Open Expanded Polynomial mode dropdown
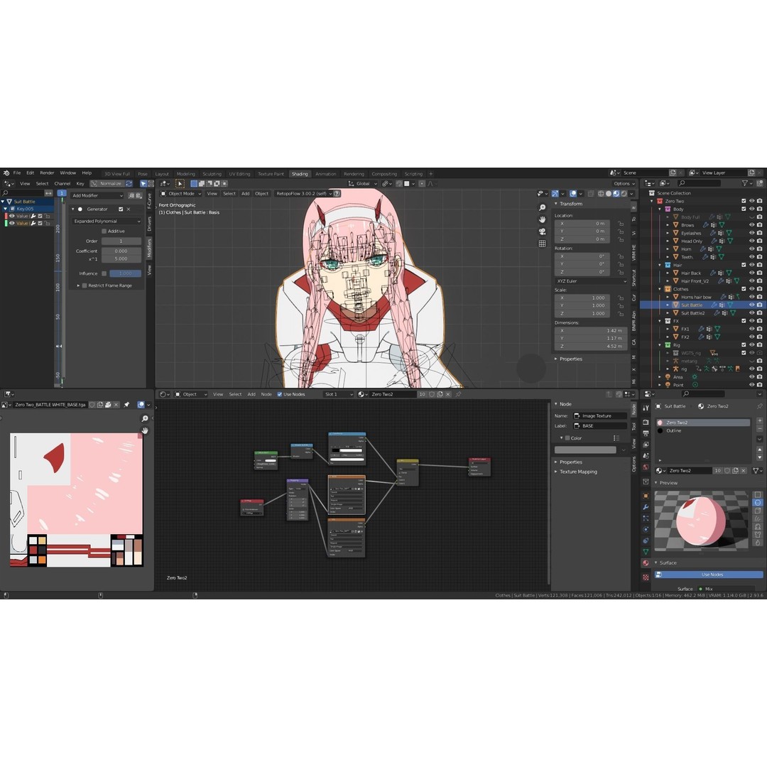This screenshot has width=767, height=767. point(107,221)
